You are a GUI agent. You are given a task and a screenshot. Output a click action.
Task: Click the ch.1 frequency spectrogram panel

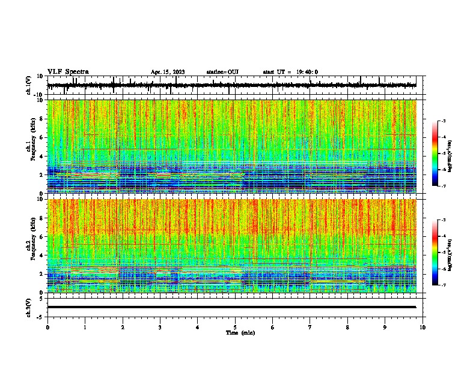pyautogui.click(x=232, y=146)
